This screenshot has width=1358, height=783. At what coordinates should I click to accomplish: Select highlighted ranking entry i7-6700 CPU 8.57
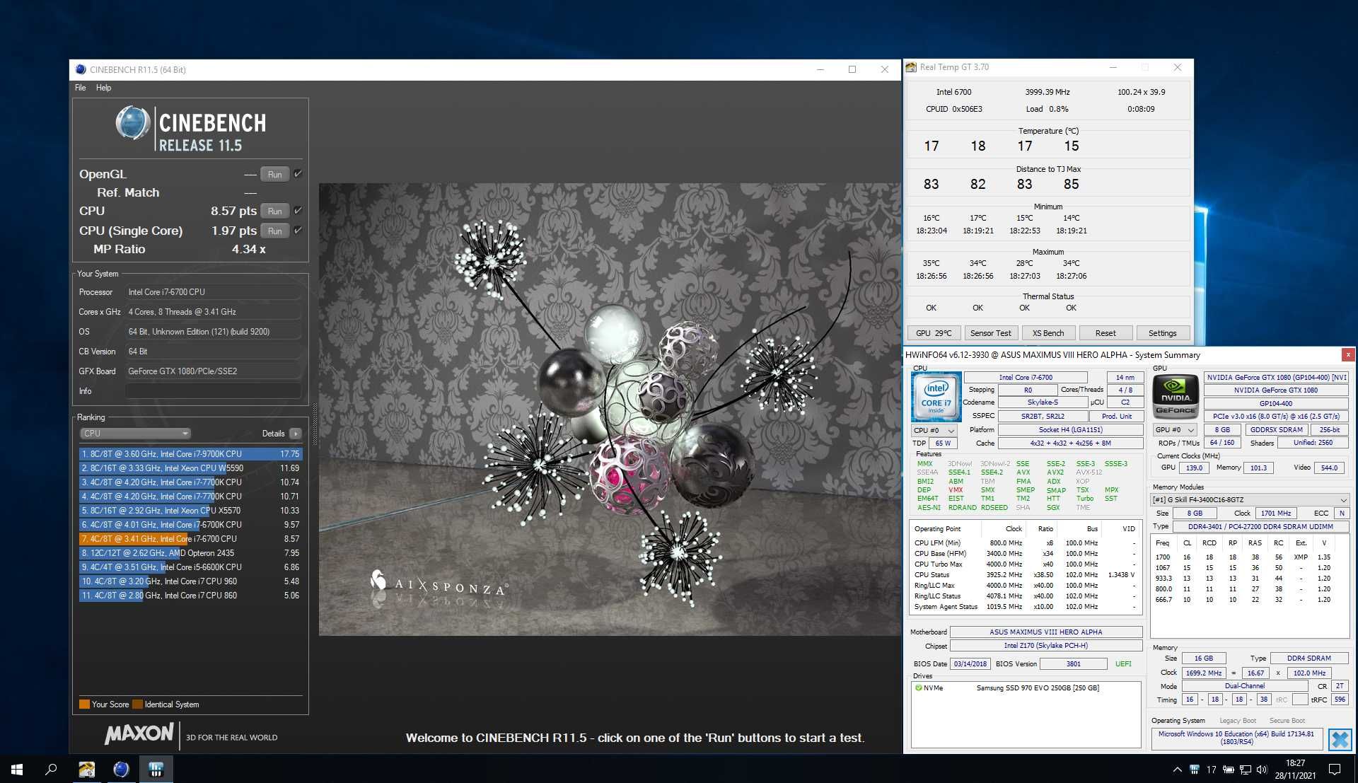(190, 539)
